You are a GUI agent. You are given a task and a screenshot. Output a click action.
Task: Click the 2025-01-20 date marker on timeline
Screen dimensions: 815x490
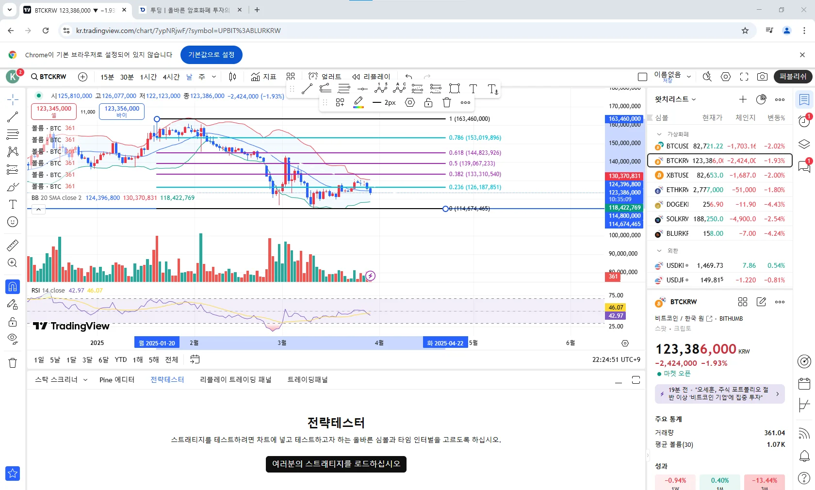pos(157,343)
